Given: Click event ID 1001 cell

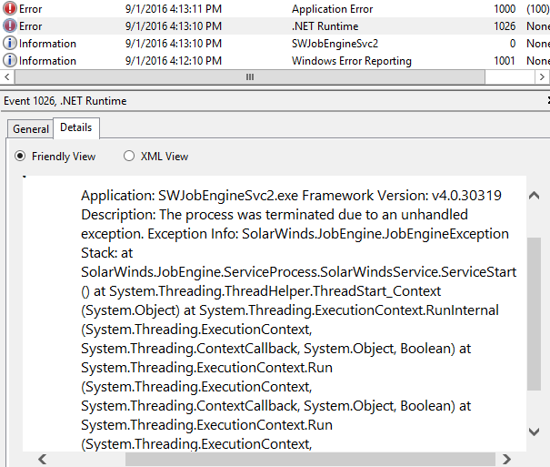Looking at the screenshot, I should coord(504,61).
